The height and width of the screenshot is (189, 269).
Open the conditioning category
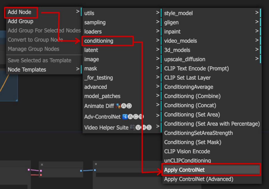pos(99,41)
